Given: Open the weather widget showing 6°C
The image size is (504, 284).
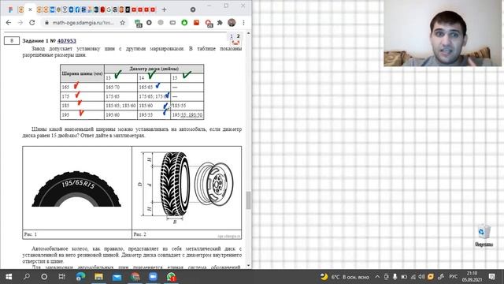Looking at the screenshot, I should tap(345, 277).
